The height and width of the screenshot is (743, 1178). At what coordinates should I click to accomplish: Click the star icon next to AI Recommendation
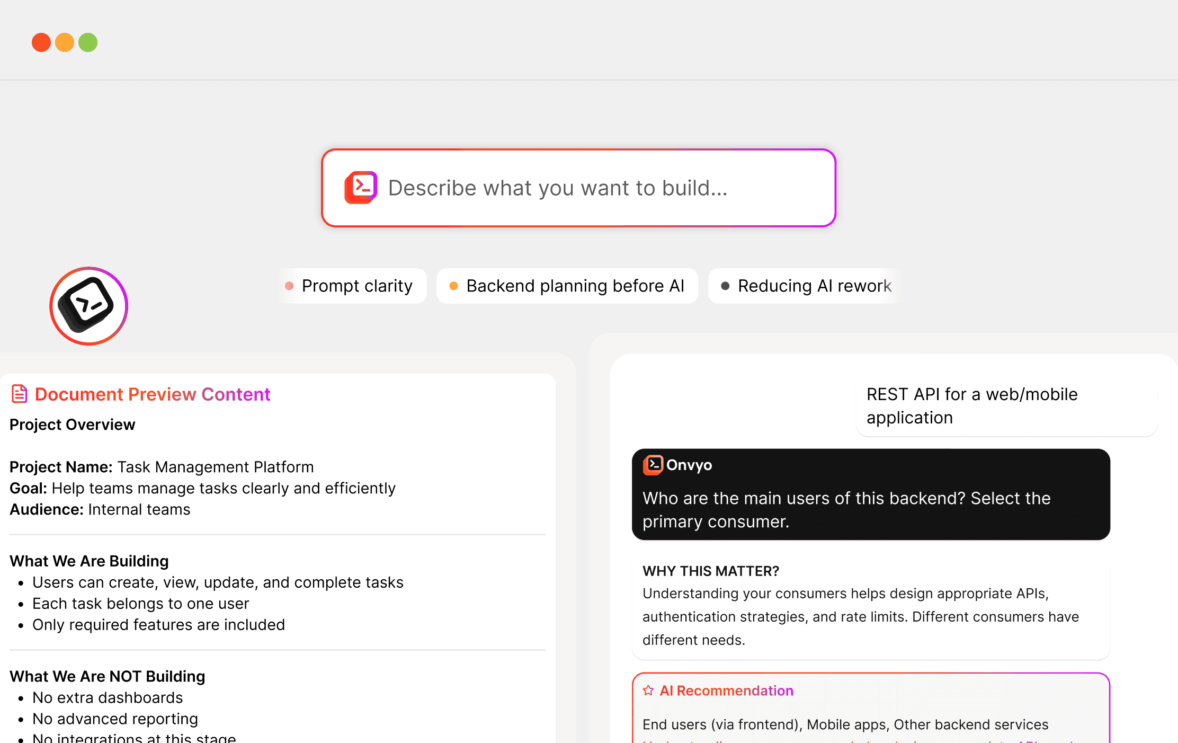648,691
